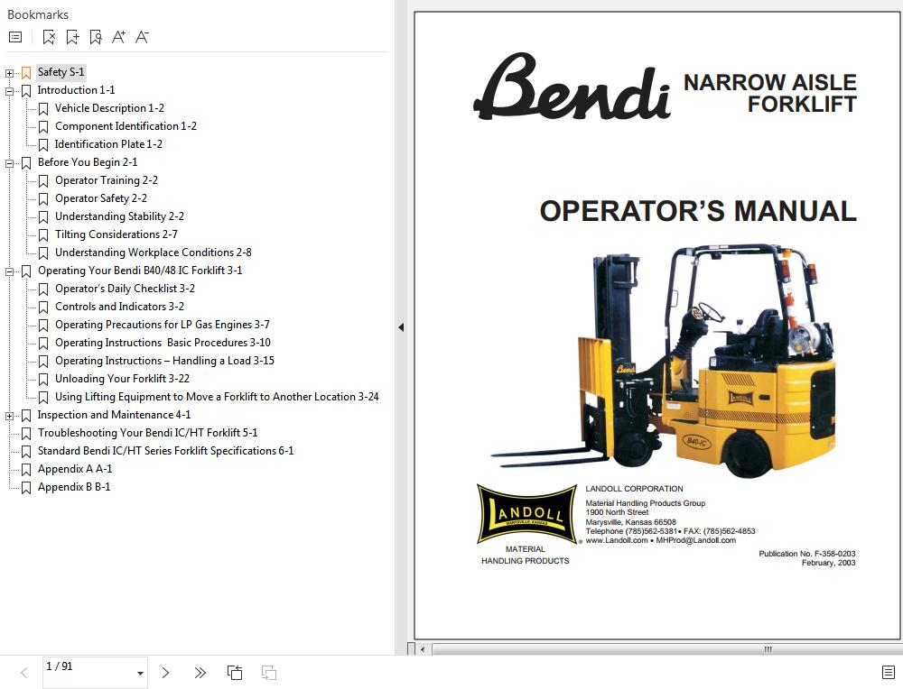
Task: Click the horizontal scrollbar thumb
Action: pos(667,649)
